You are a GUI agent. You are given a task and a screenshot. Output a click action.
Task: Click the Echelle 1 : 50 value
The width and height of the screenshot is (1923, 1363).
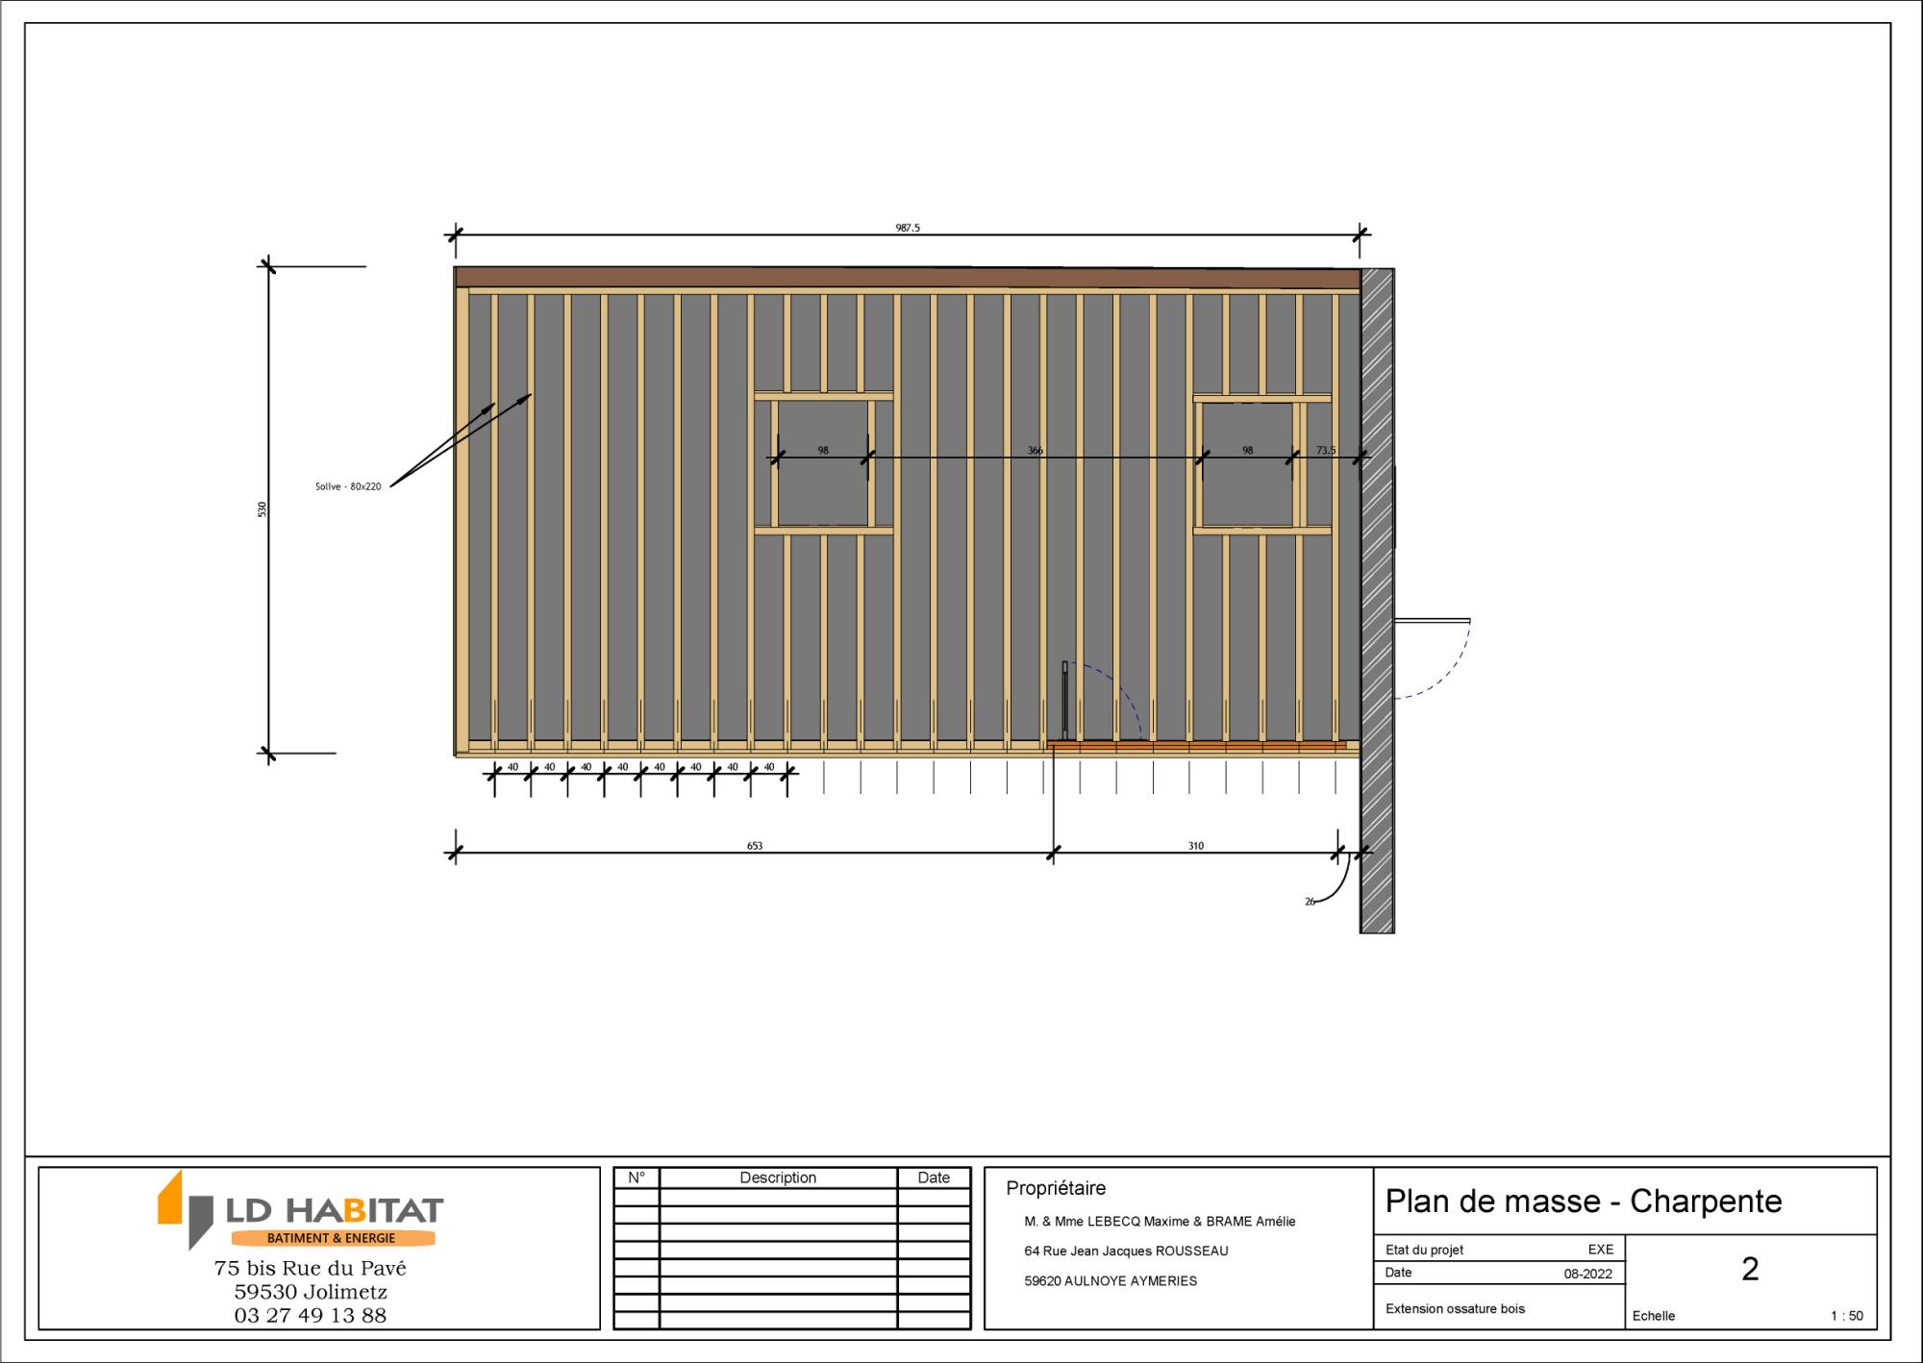[x=1846, y=1316]
